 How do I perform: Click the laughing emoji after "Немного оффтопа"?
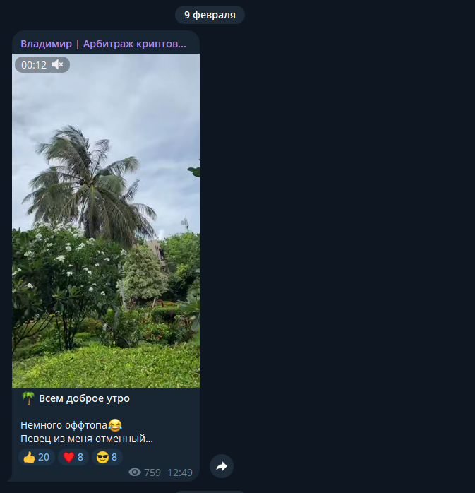pyautogui.click(x=115, y=425)
